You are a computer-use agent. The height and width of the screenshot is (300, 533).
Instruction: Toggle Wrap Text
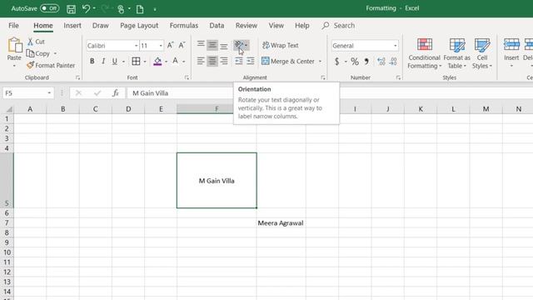tap(281, 45)
